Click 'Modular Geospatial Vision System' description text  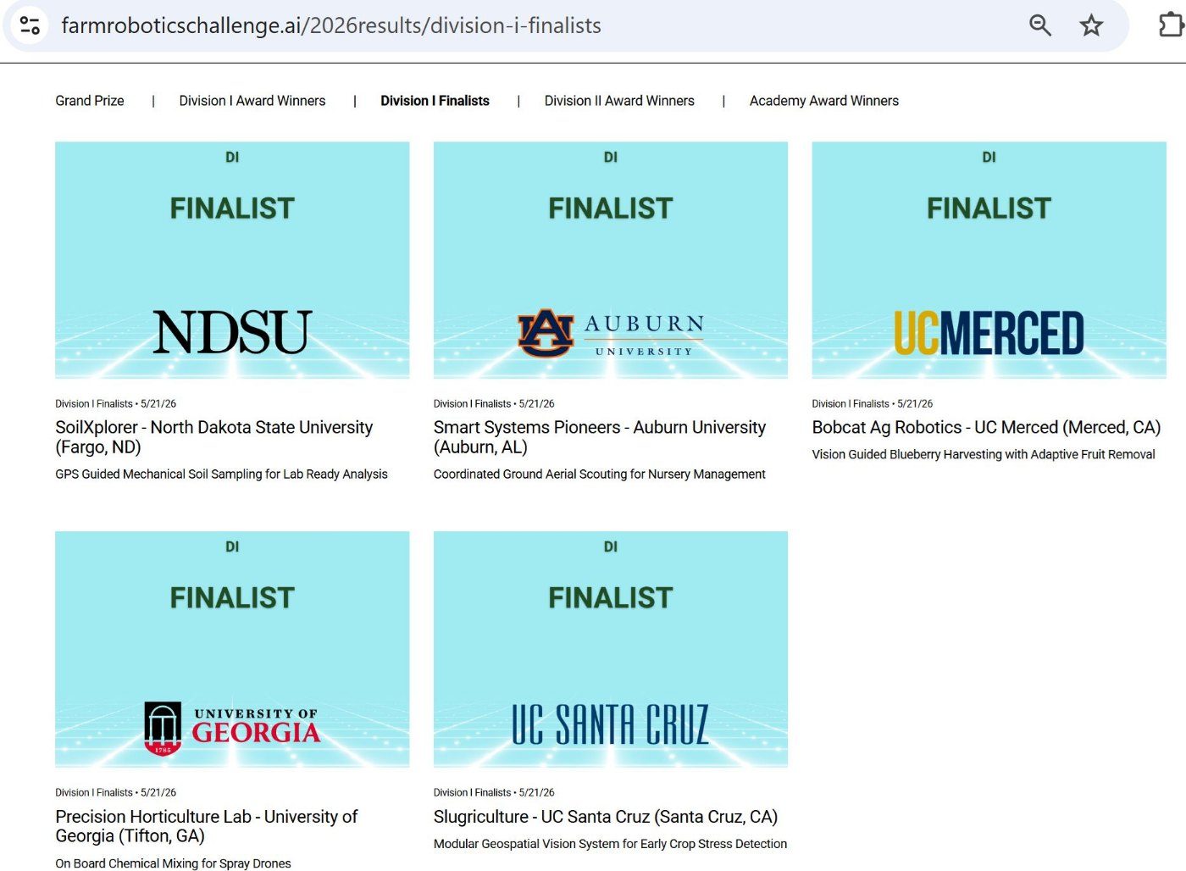(x=610, y=844)
